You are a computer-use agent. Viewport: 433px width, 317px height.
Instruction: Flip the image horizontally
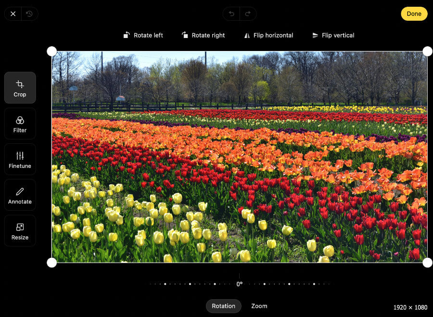tap(268, 35)
